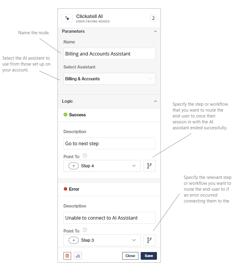Viewport: 236px width, 273px height.
Task: Click the workflow branch icon beside Step 4
Action: click(149, 166)
